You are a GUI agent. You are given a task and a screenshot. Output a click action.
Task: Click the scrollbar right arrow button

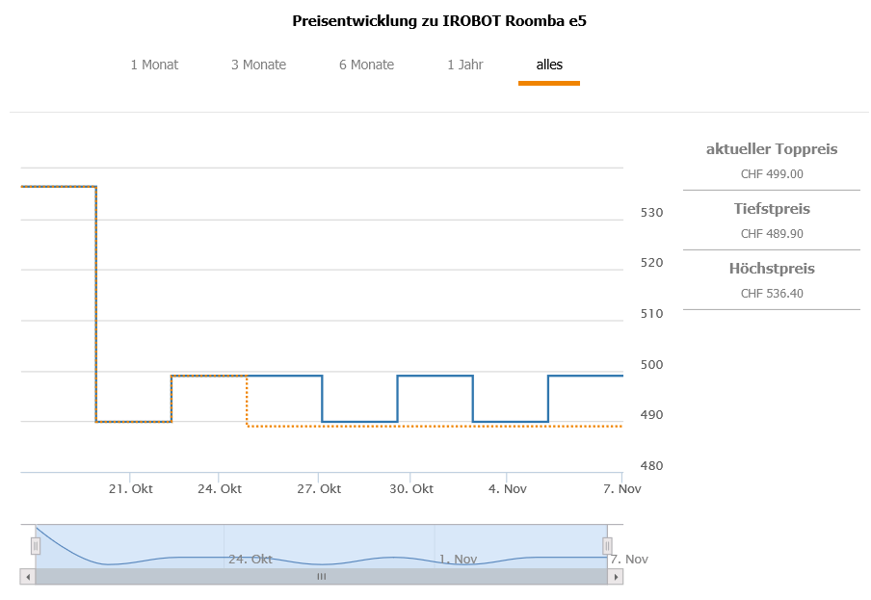[616, 576]
